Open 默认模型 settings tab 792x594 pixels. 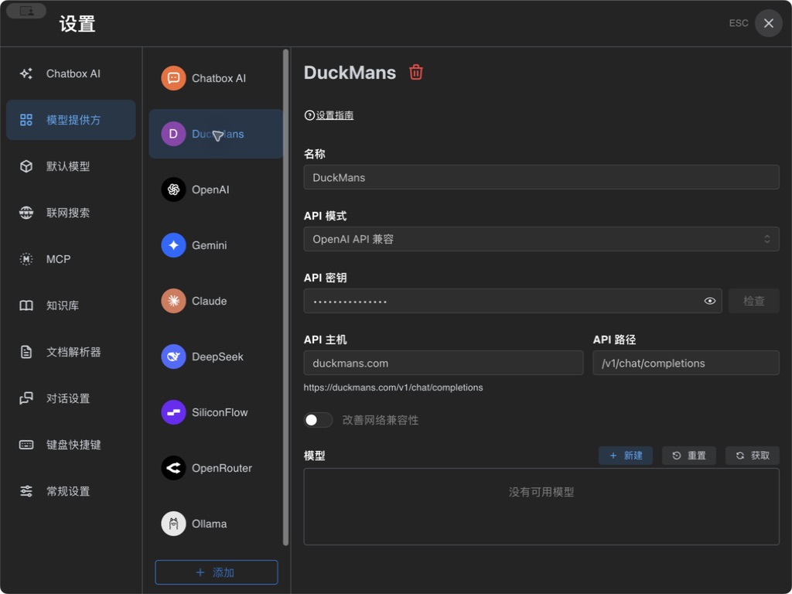point(70,166)
